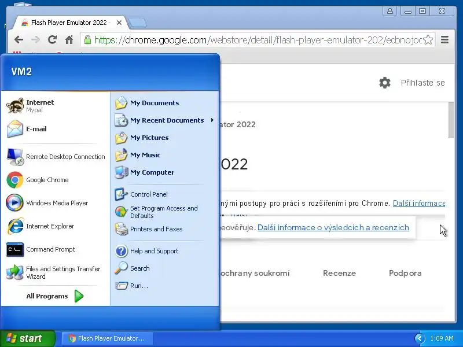The image size is (463, 347).
Task: Open My Documents folder
Action: (165, 103)
